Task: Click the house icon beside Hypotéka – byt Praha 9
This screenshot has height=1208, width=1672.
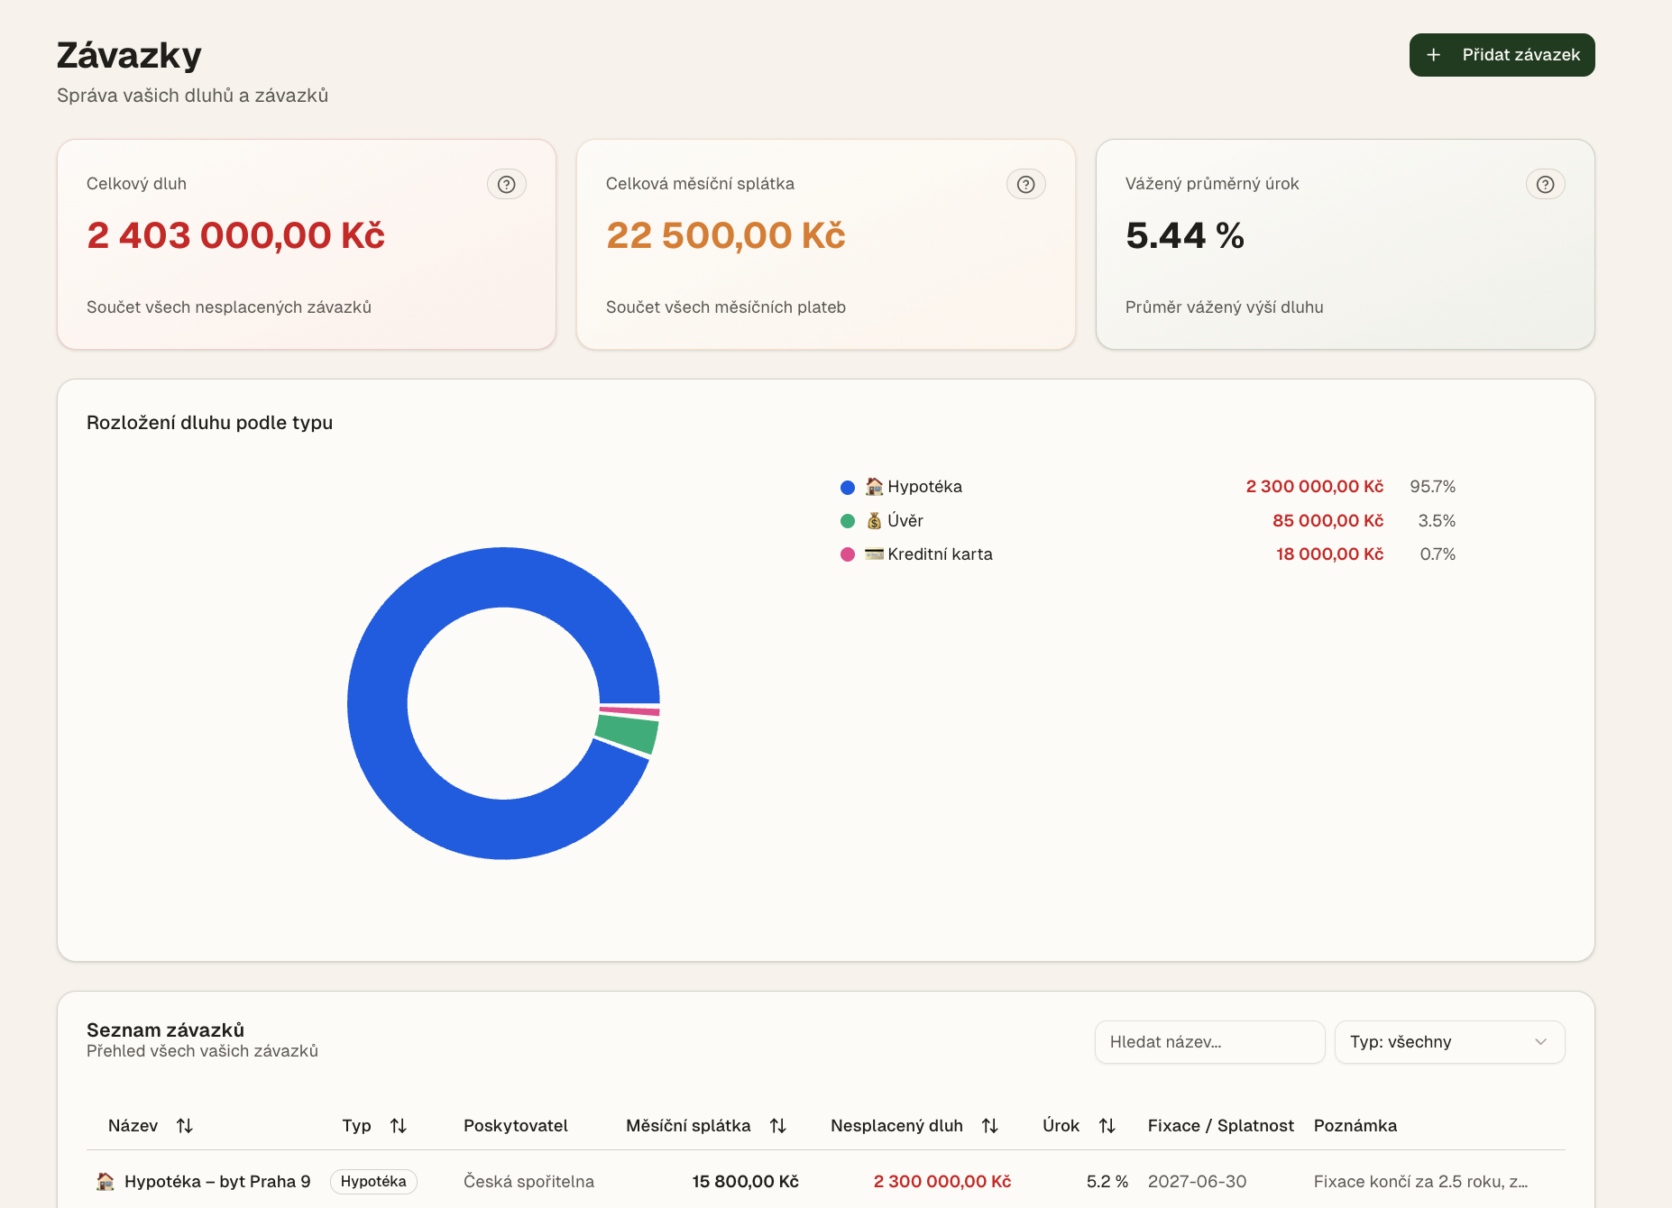Action: tap(106, 1181)
